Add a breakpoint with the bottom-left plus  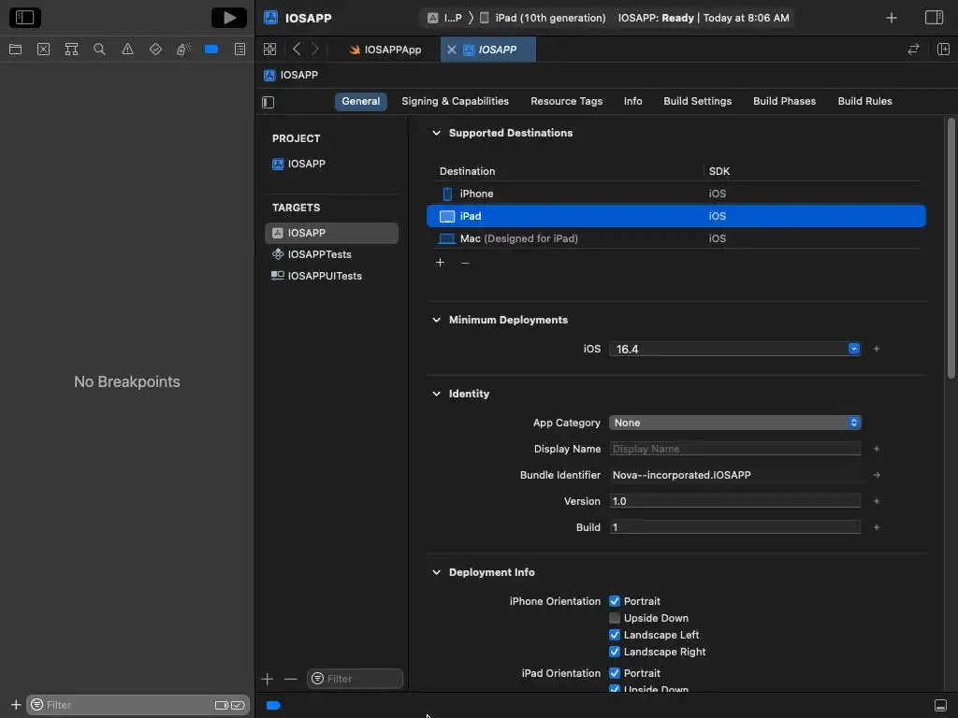[16, 705]
